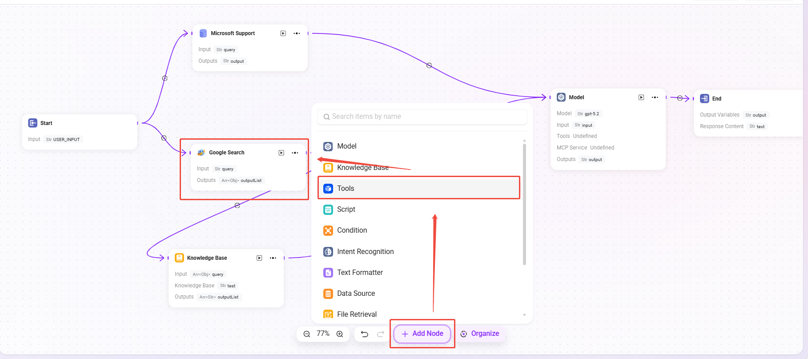Click the 77% zoom level value

[323, 334]
